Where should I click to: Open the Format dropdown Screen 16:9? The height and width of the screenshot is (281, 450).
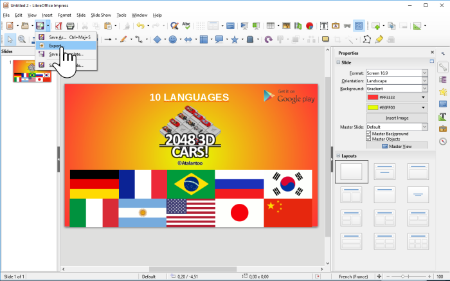pyautogui.click(x=397, y=73)
